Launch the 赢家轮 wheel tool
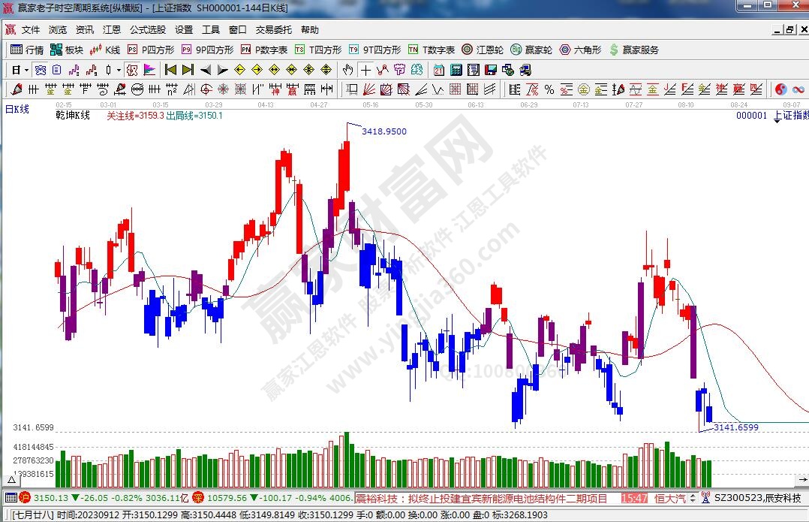This screenshot has height=522, width=809. pos(531,50)
